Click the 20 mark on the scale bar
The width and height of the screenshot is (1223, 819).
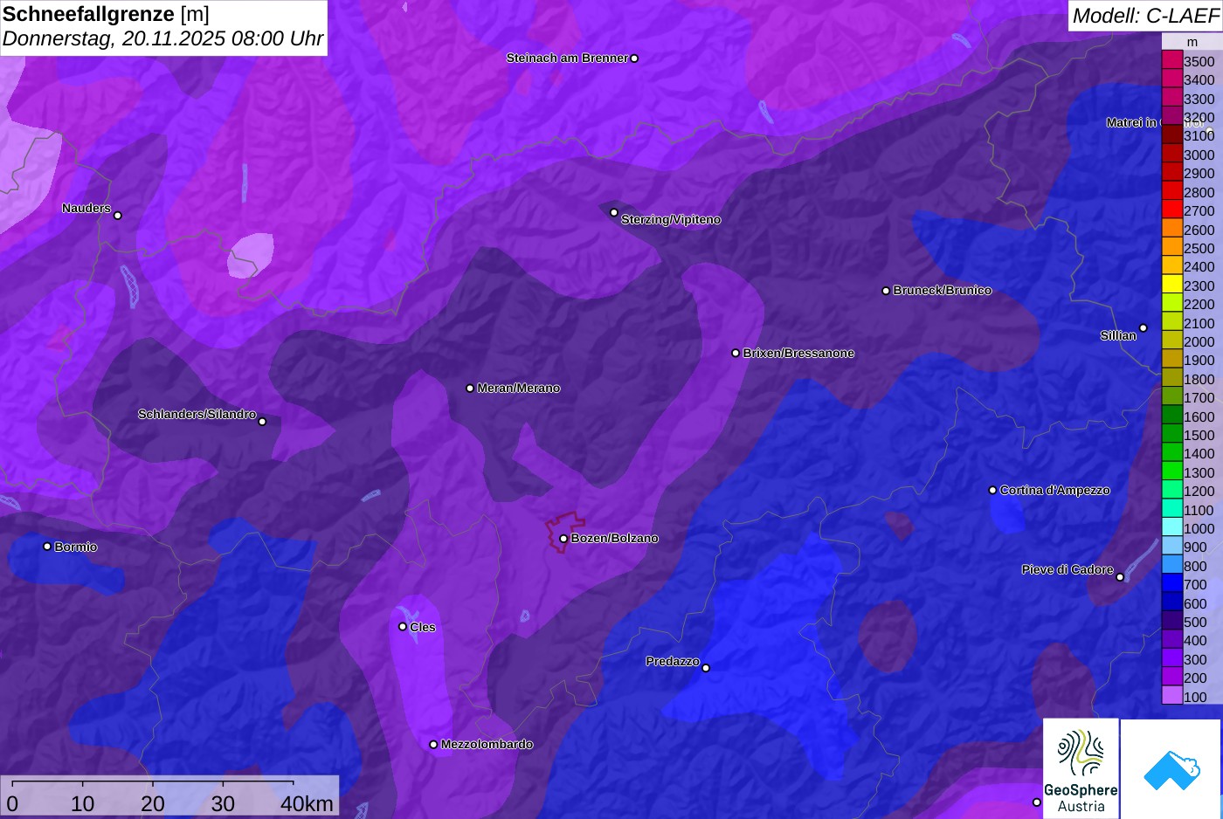pyautogui.click(x=153, y=803)
